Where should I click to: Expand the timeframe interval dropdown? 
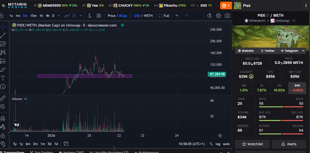59,16
